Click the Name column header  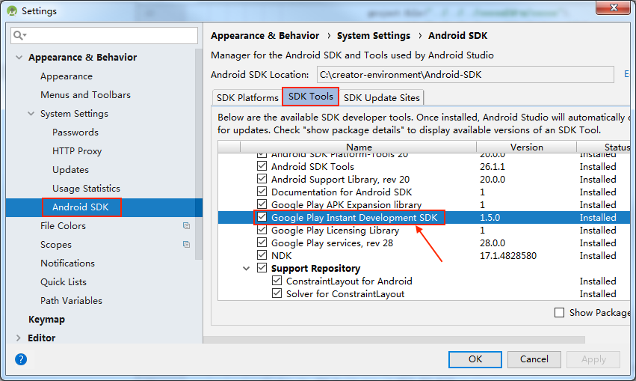(359, 147)
